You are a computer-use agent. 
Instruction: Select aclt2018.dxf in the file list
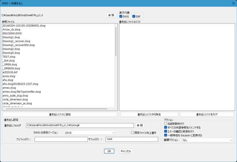(x=10, y=73)
